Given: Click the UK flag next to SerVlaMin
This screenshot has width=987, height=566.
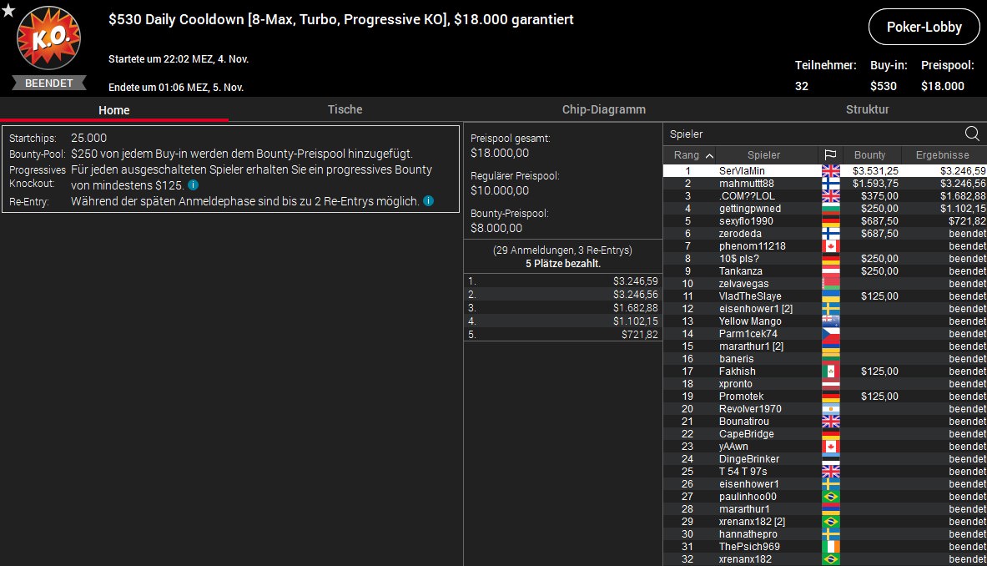Looking at the screenshot, I should point(830,171).
